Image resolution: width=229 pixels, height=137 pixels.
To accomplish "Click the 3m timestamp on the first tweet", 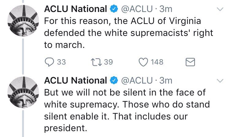I will [x=166, y=10].
